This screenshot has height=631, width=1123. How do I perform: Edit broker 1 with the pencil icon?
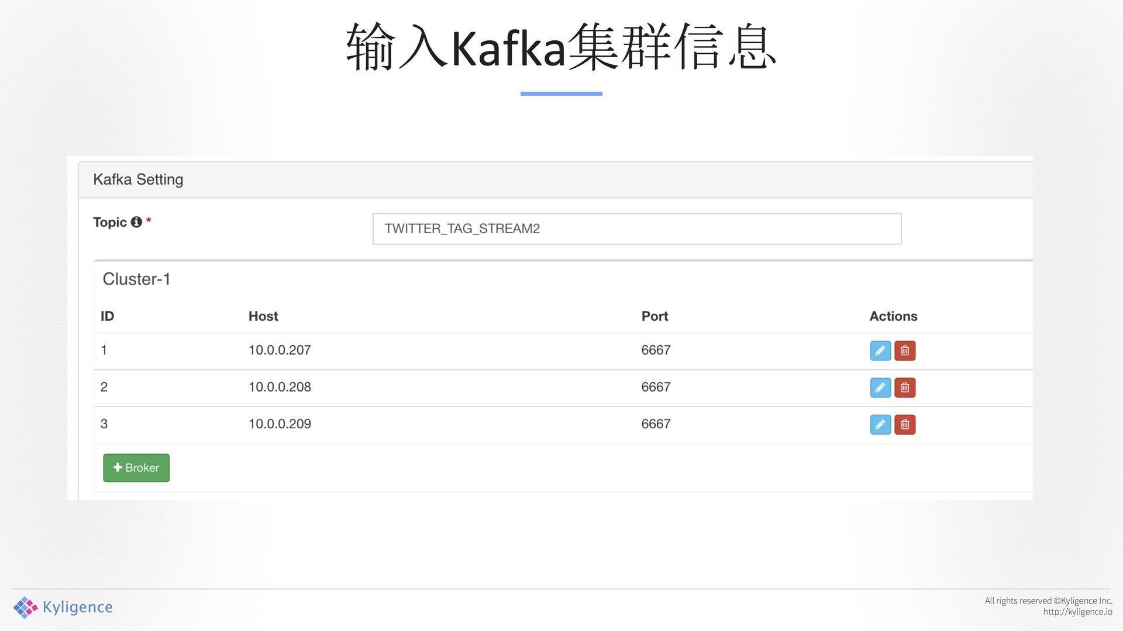880,351
